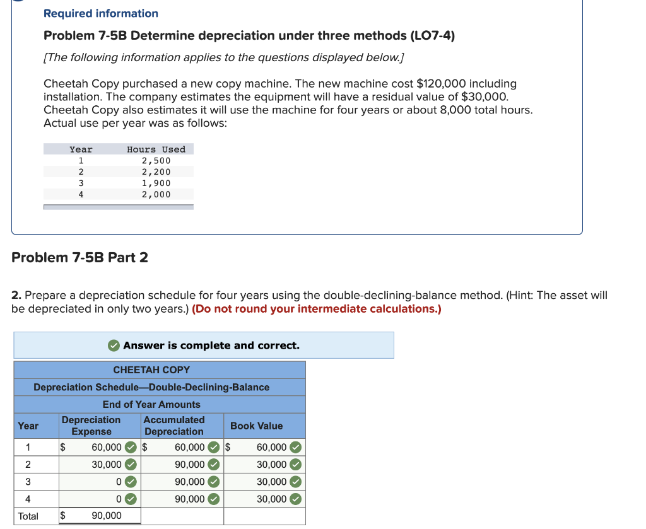Select Year 1 accumulated depreciation field
This screenshot has height=529, width=646.
[182, 447]
